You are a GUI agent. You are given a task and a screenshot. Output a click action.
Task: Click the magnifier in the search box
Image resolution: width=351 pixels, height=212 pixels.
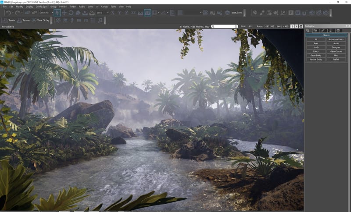(x=213, y=27)
